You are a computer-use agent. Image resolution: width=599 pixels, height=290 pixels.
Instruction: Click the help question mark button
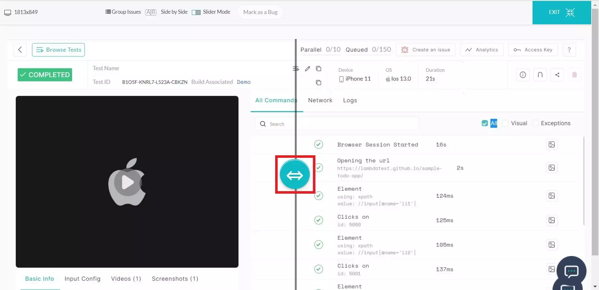tap(569, 50)
